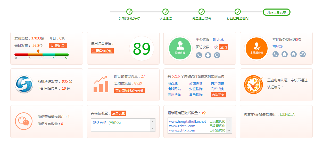Click the speech bubble message icon under 回访次数
The height and width of the screenshot is (147, 323).
click(217, 55)
